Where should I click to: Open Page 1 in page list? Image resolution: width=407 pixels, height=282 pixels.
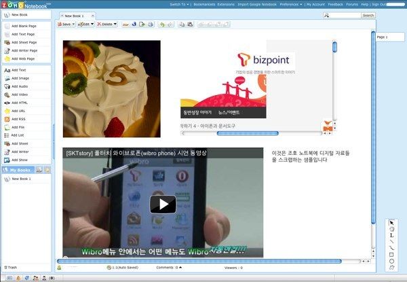coord(390,37)
